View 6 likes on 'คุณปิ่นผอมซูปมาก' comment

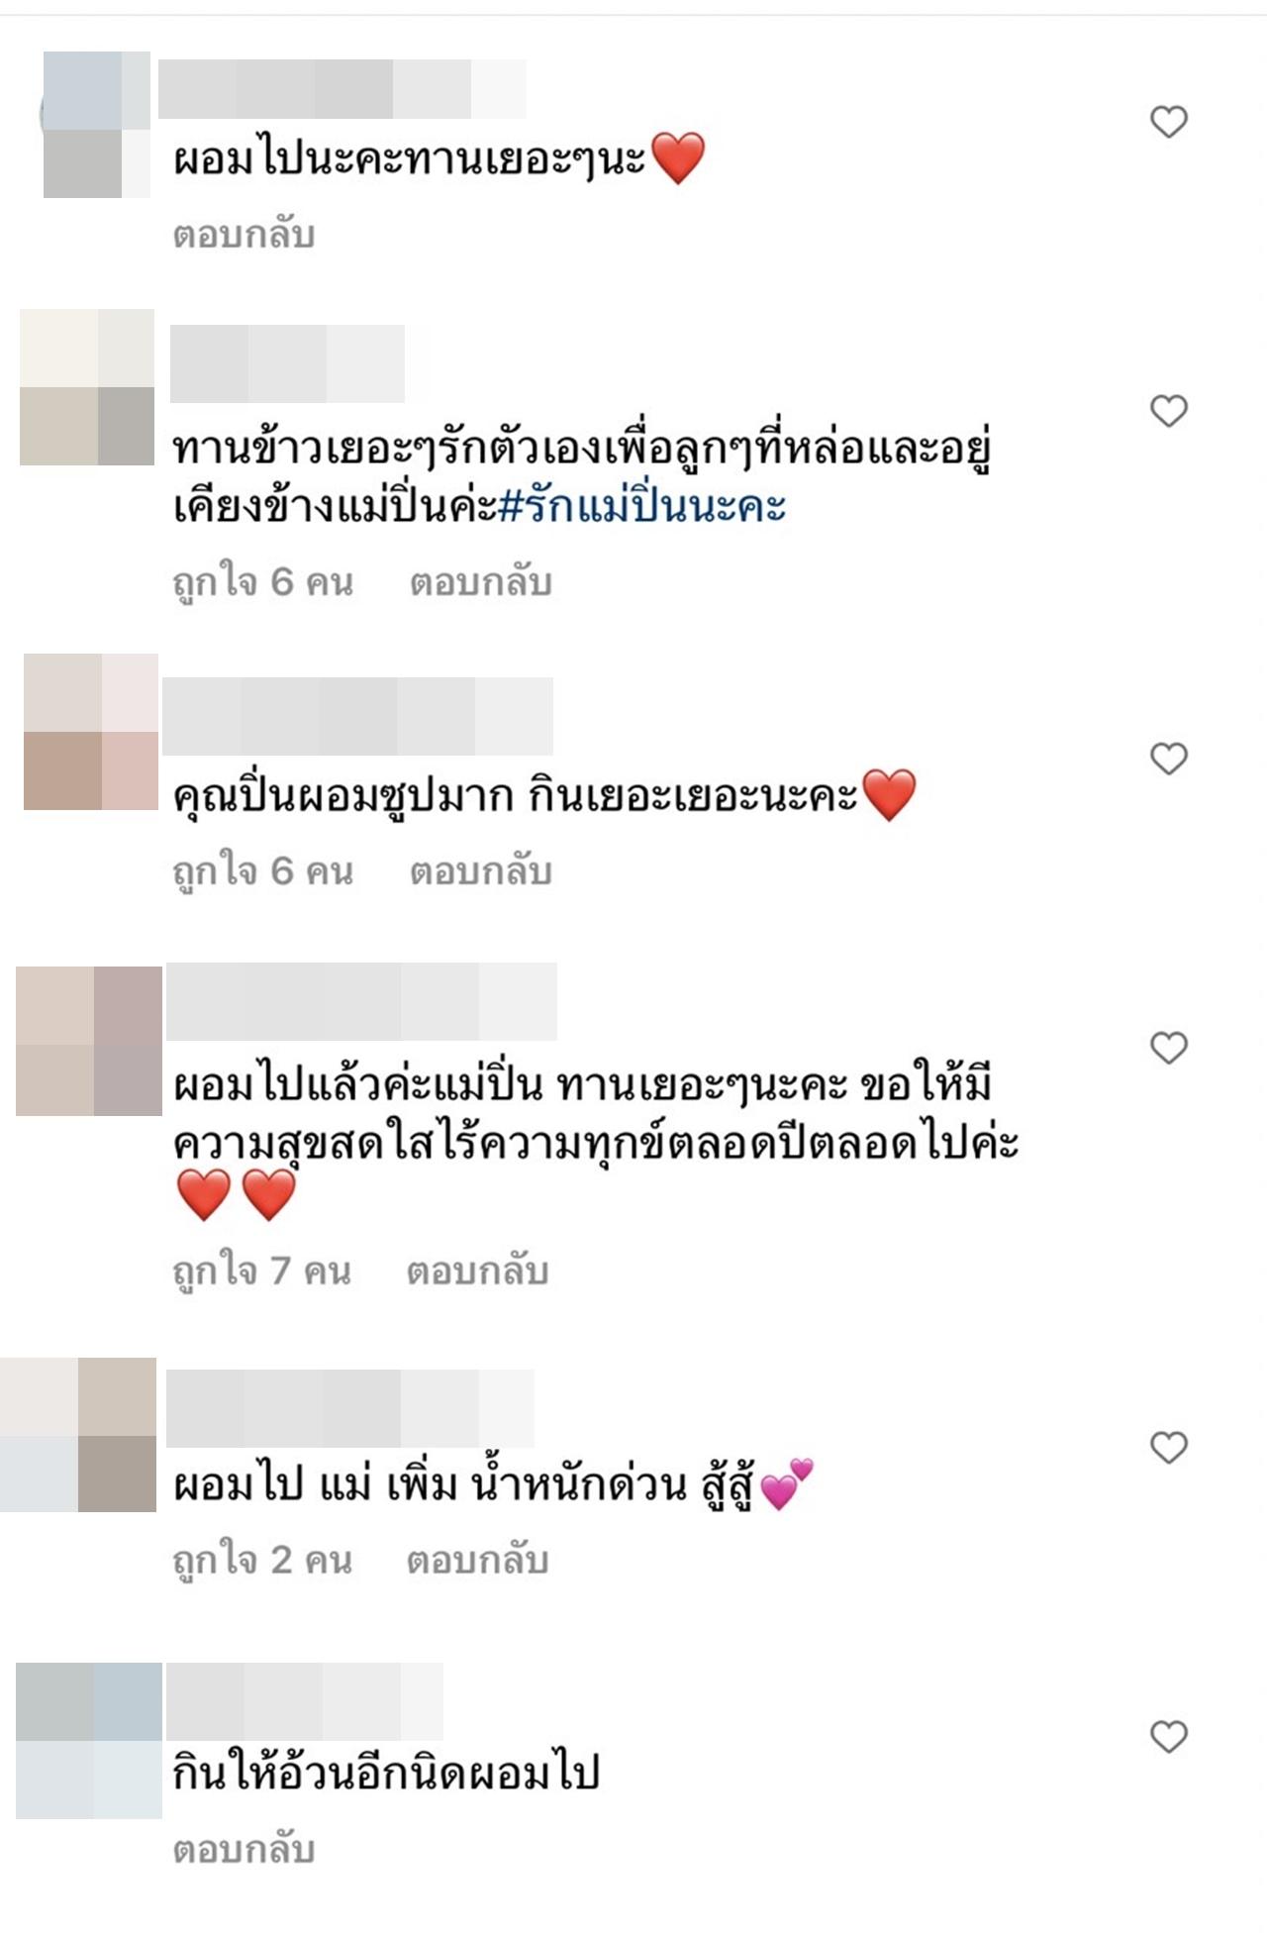[x=263, y=871]
